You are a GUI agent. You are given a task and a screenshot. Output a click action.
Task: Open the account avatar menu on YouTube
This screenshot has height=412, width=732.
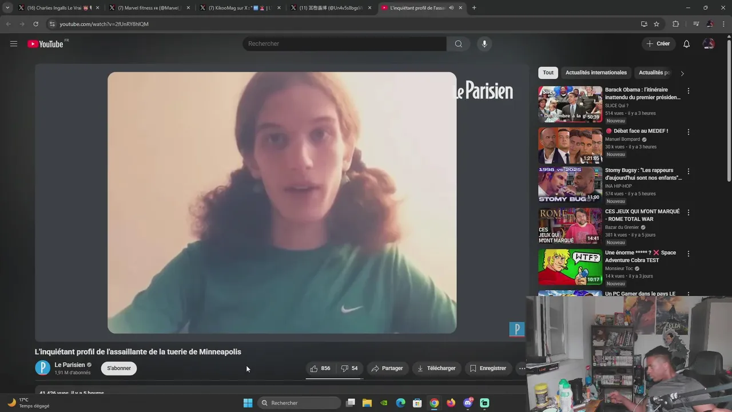tap(709, 43)
